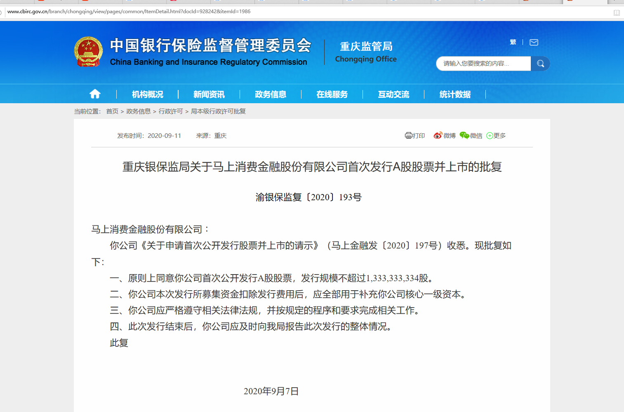Go to 行政许可 in breadcrumb
The width and height of the screenshot is (624, 412).
(x=171, y=111)
